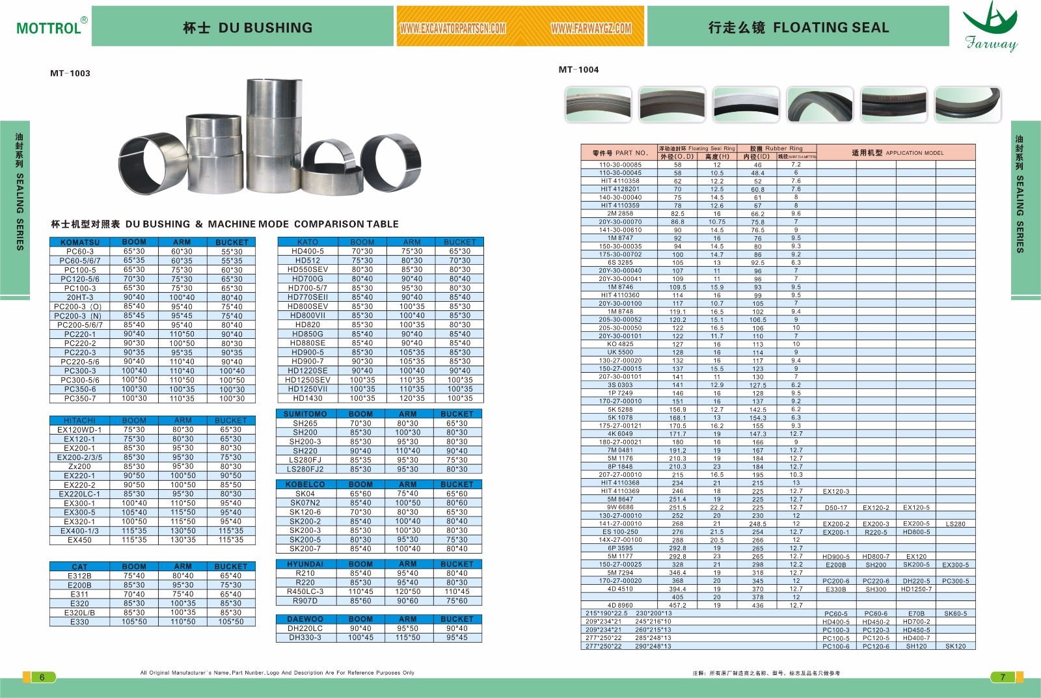Select the SK07N2 row label

click(x=305, y=503)
